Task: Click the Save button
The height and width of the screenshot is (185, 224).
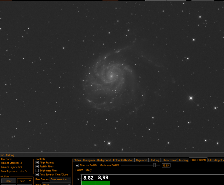Action: 22,181
